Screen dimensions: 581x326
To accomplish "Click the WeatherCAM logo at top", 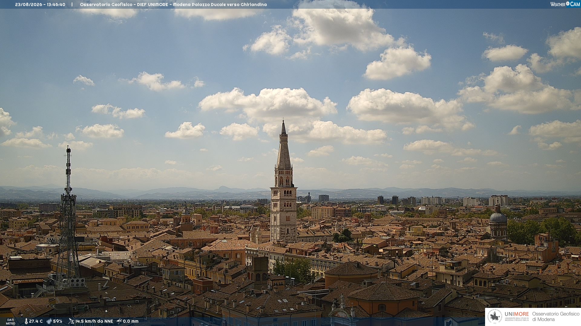I will point(565,4).
